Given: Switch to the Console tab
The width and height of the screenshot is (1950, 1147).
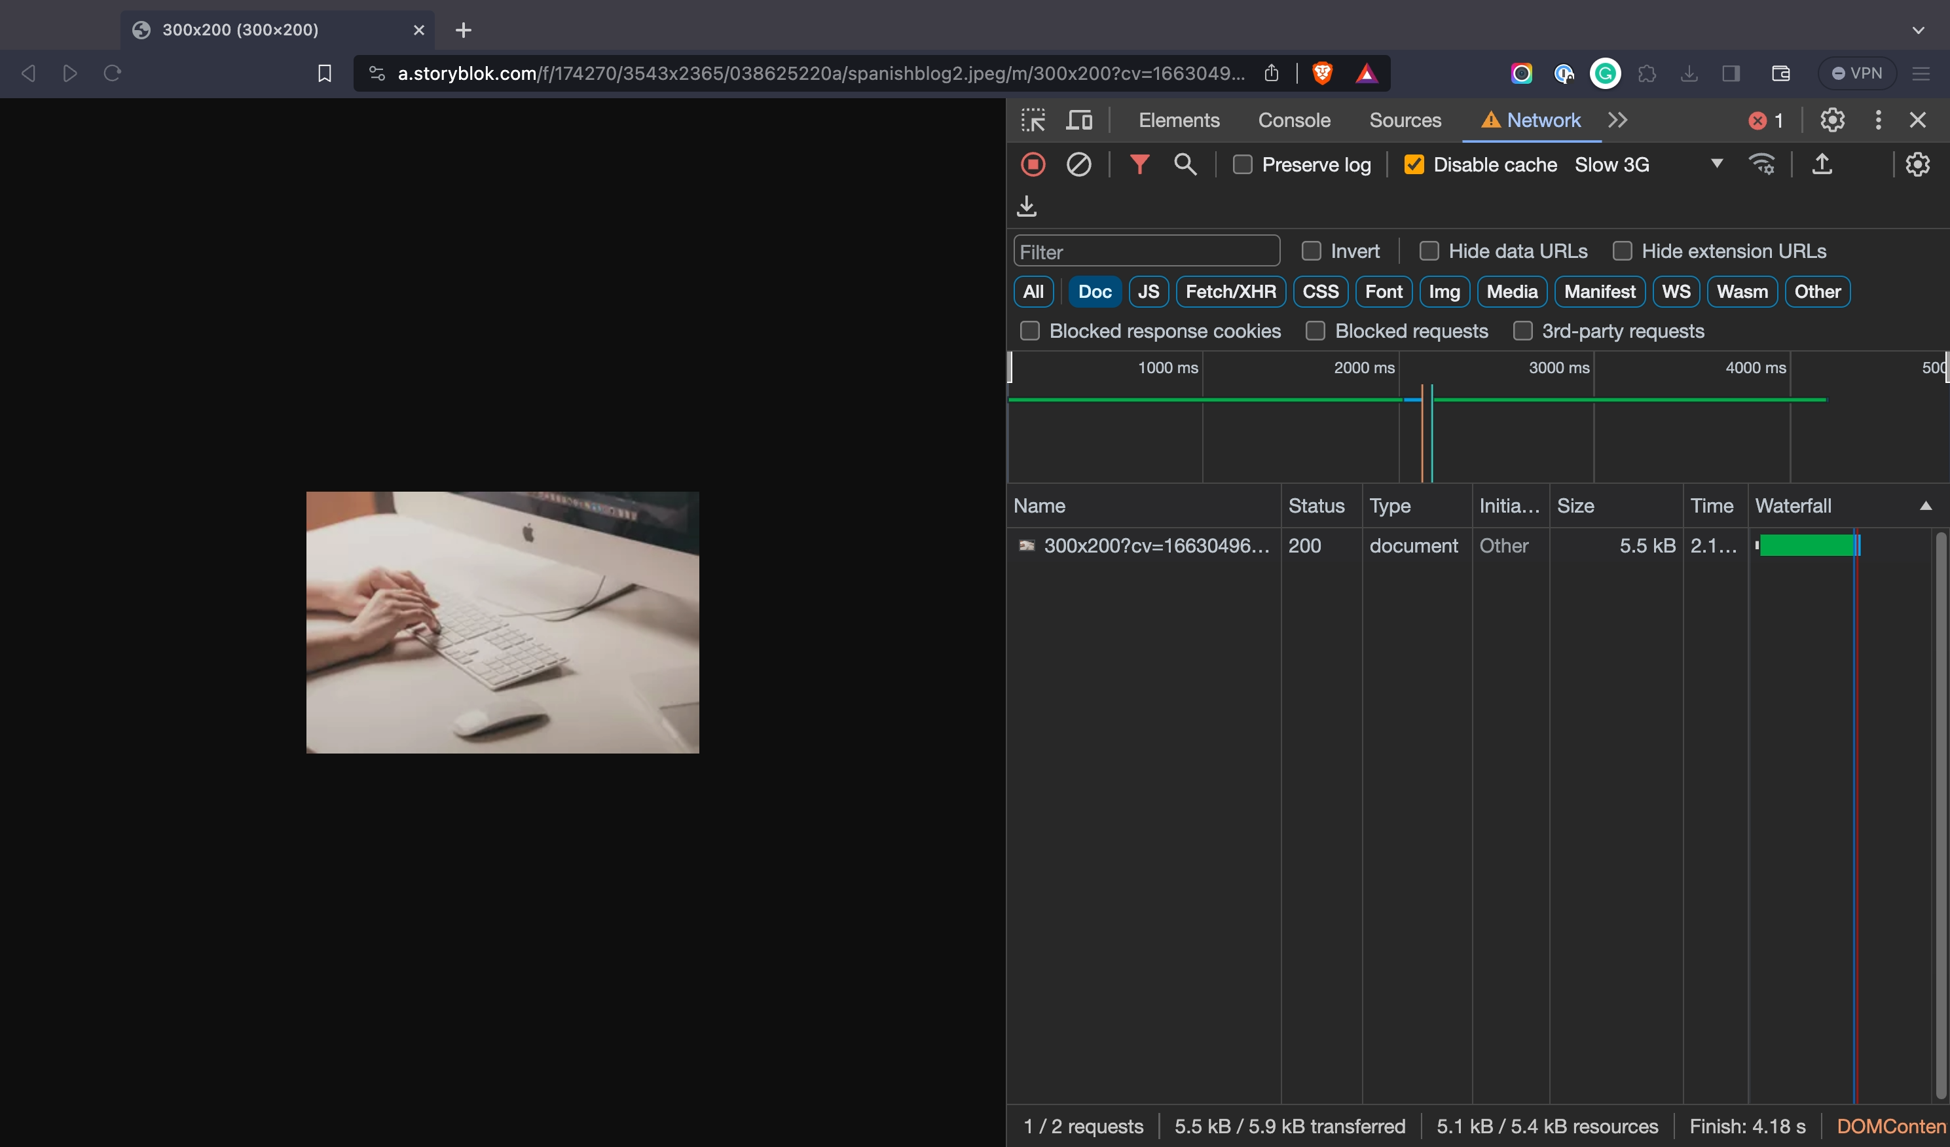Looking at the screenshot, I should point(1294,120).
